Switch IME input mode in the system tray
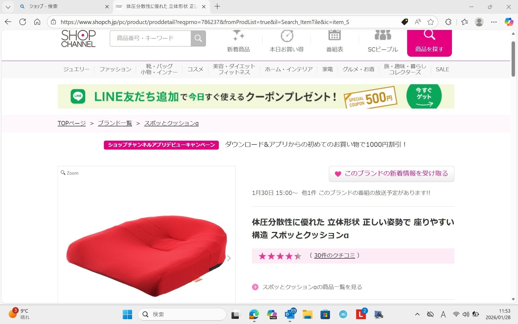This screenshot has width=518, height=324. 443,314
